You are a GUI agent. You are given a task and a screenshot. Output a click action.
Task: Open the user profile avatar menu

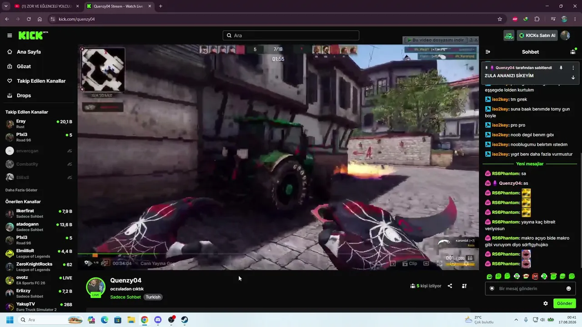pos(565,35)
